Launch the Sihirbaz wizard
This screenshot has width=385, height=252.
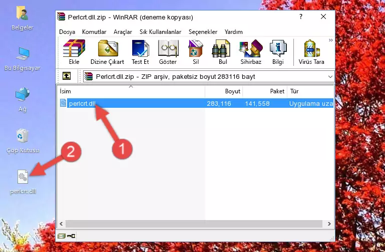point(251,52)
